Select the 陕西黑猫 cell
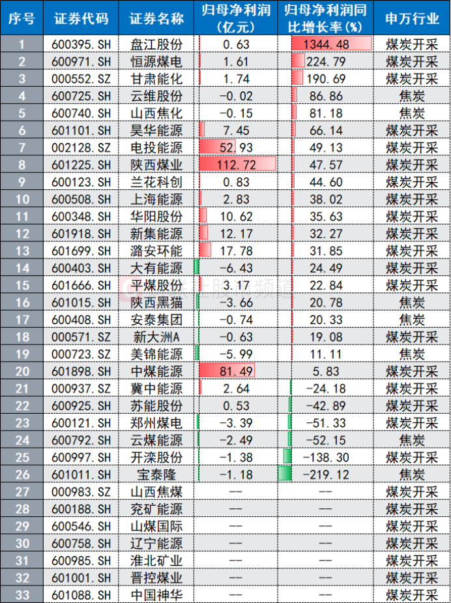The width and height of the screenshot is (451, 603). tap(156, 303)
